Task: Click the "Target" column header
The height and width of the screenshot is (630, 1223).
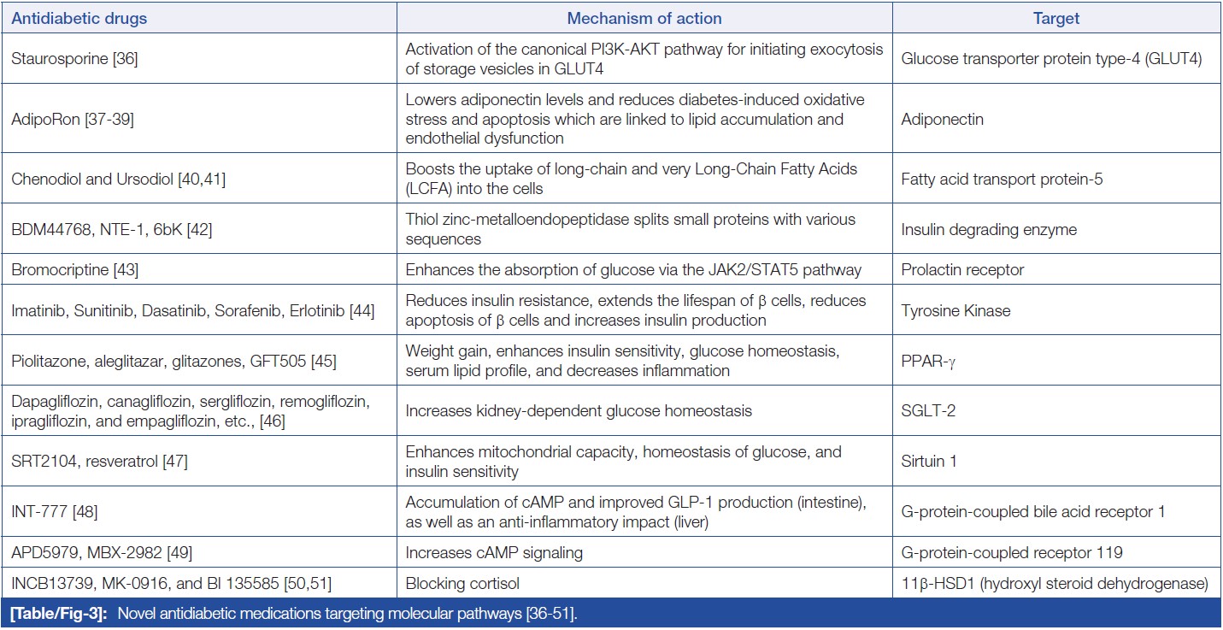Action: click(x=1056, y=18)
